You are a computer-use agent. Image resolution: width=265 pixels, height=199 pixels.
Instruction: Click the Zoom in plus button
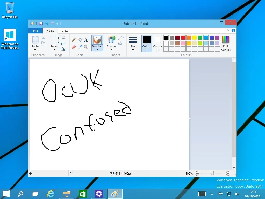pos(228,174)
